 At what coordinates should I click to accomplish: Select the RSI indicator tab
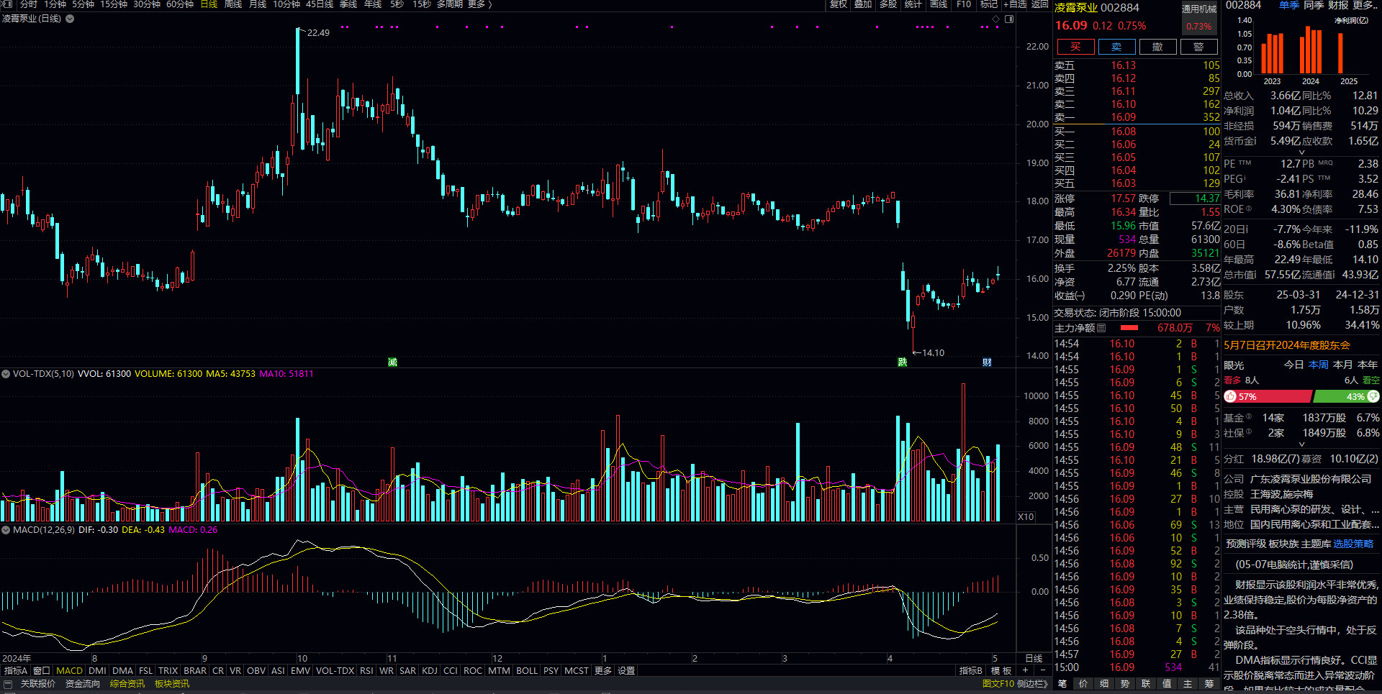[x=366, y=671]
